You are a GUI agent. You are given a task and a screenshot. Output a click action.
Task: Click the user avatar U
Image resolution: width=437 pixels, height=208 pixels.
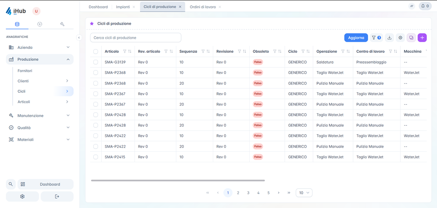click(x=36, y=11)
